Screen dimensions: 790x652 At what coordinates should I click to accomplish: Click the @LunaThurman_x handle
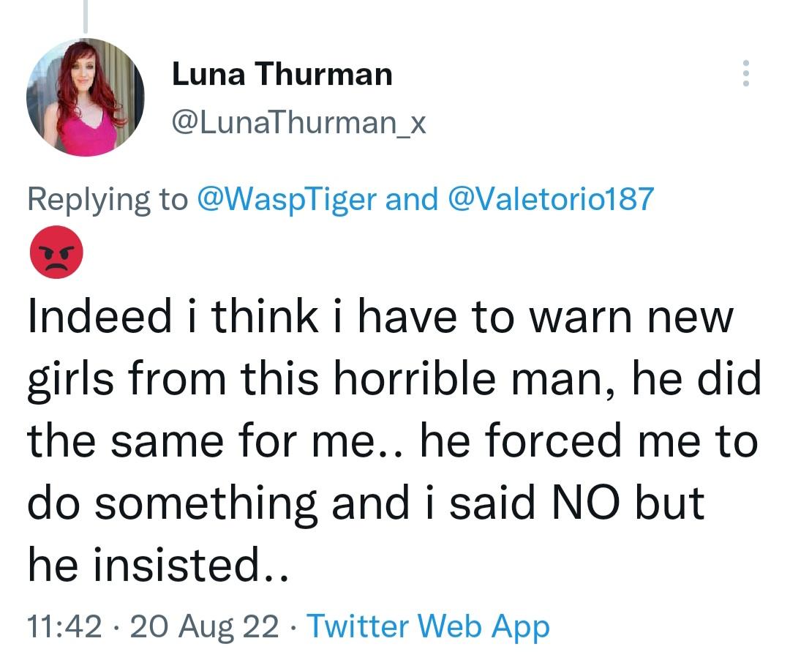298,124
